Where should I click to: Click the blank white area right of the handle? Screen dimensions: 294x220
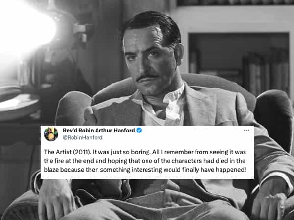(x=186, y=138)
